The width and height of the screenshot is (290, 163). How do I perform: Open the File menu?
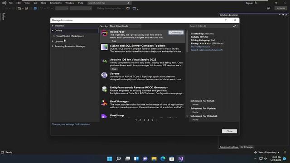pos(11,3)
